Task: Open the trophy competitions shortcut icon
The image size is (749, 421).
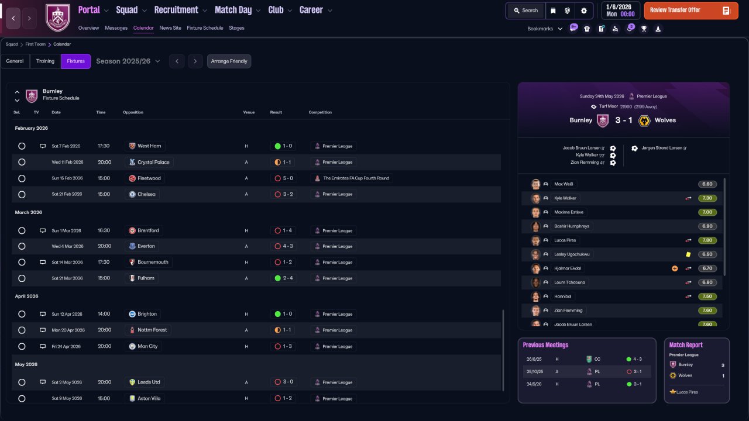Action: (x=644, y=29)
